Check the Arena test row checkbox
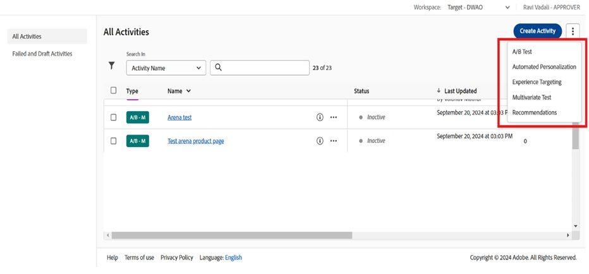This screenshot has height=274, width=589. click(114, 117)
